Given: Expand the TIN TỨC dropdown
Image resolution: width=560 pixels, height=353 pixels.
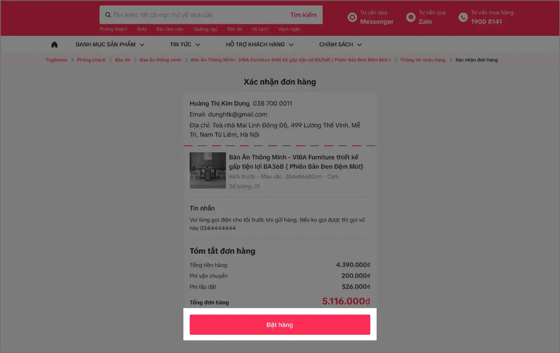Looking at the screenshot, I should click(185, 45).
